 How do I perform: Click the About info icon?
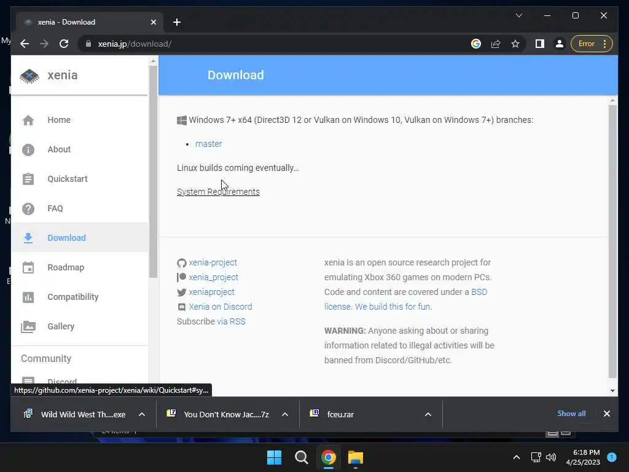(28, 150)
